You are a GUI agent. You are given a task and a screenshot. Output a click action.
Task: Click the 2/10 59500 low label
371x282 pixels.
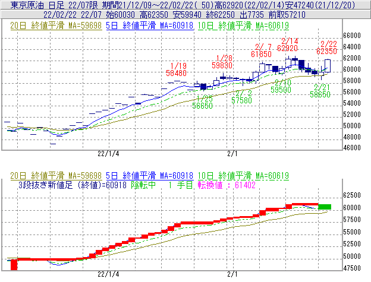point(281,86)
